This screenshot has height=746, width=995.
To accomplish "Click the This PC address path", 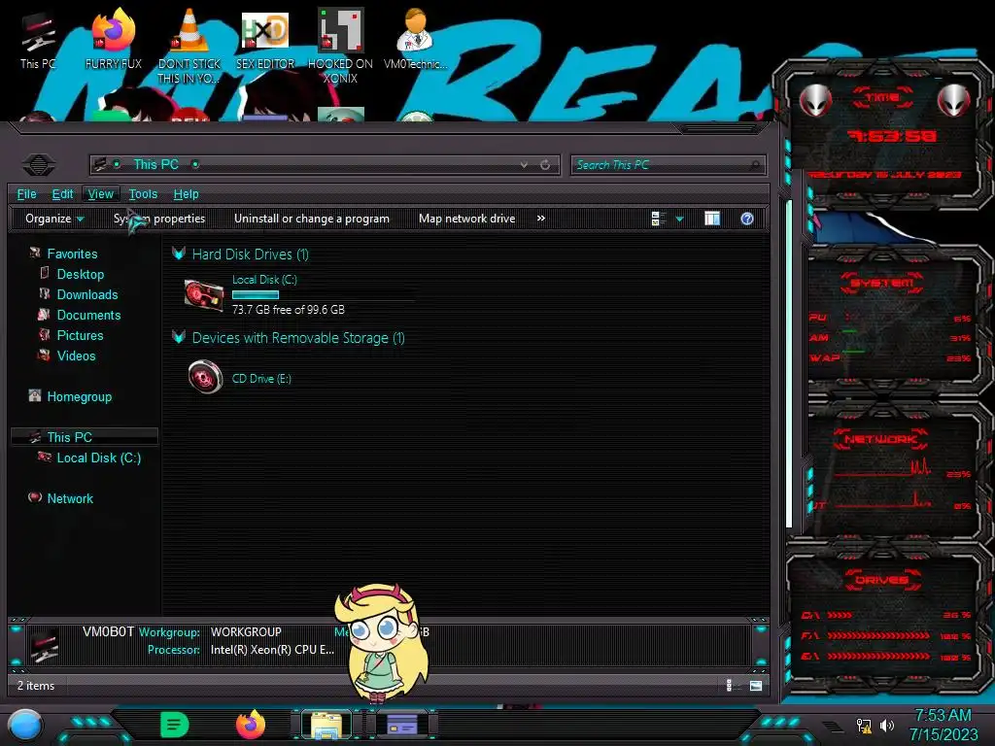I will coord(155,164).
